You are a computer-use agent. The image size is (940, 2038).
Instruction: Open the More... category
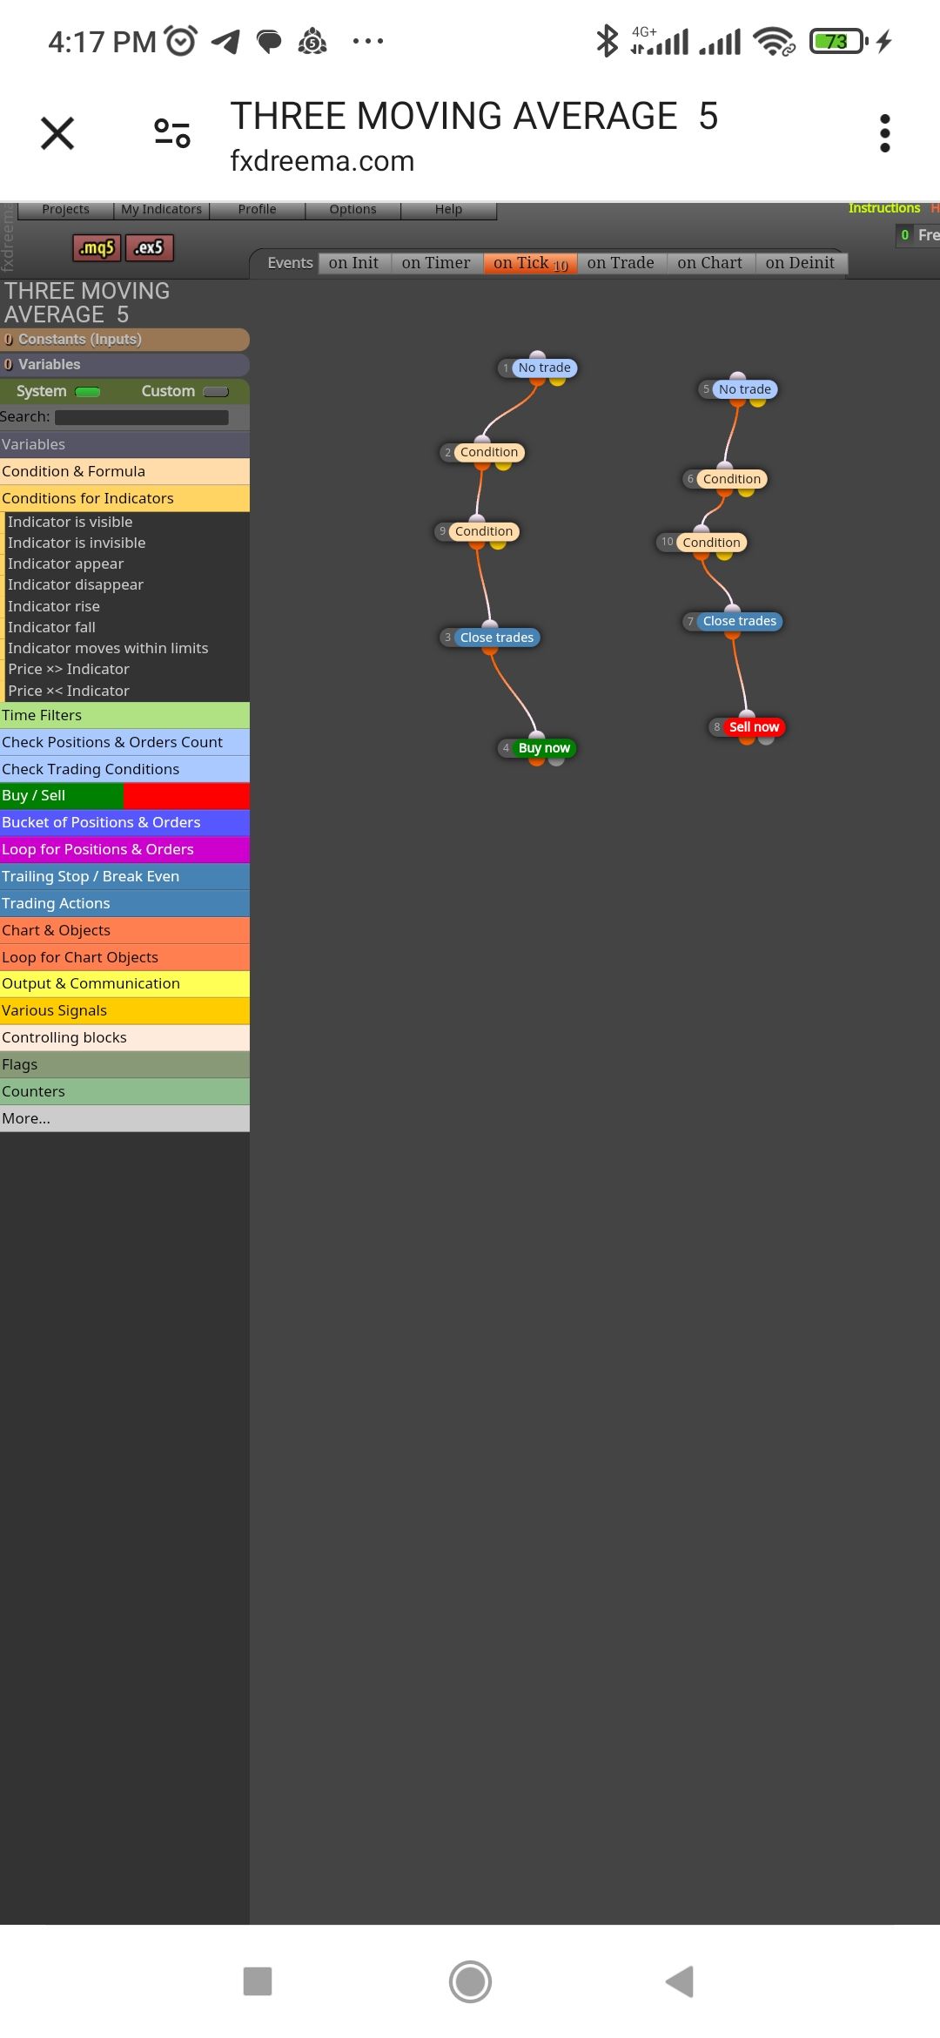(x=124, y=1118)
